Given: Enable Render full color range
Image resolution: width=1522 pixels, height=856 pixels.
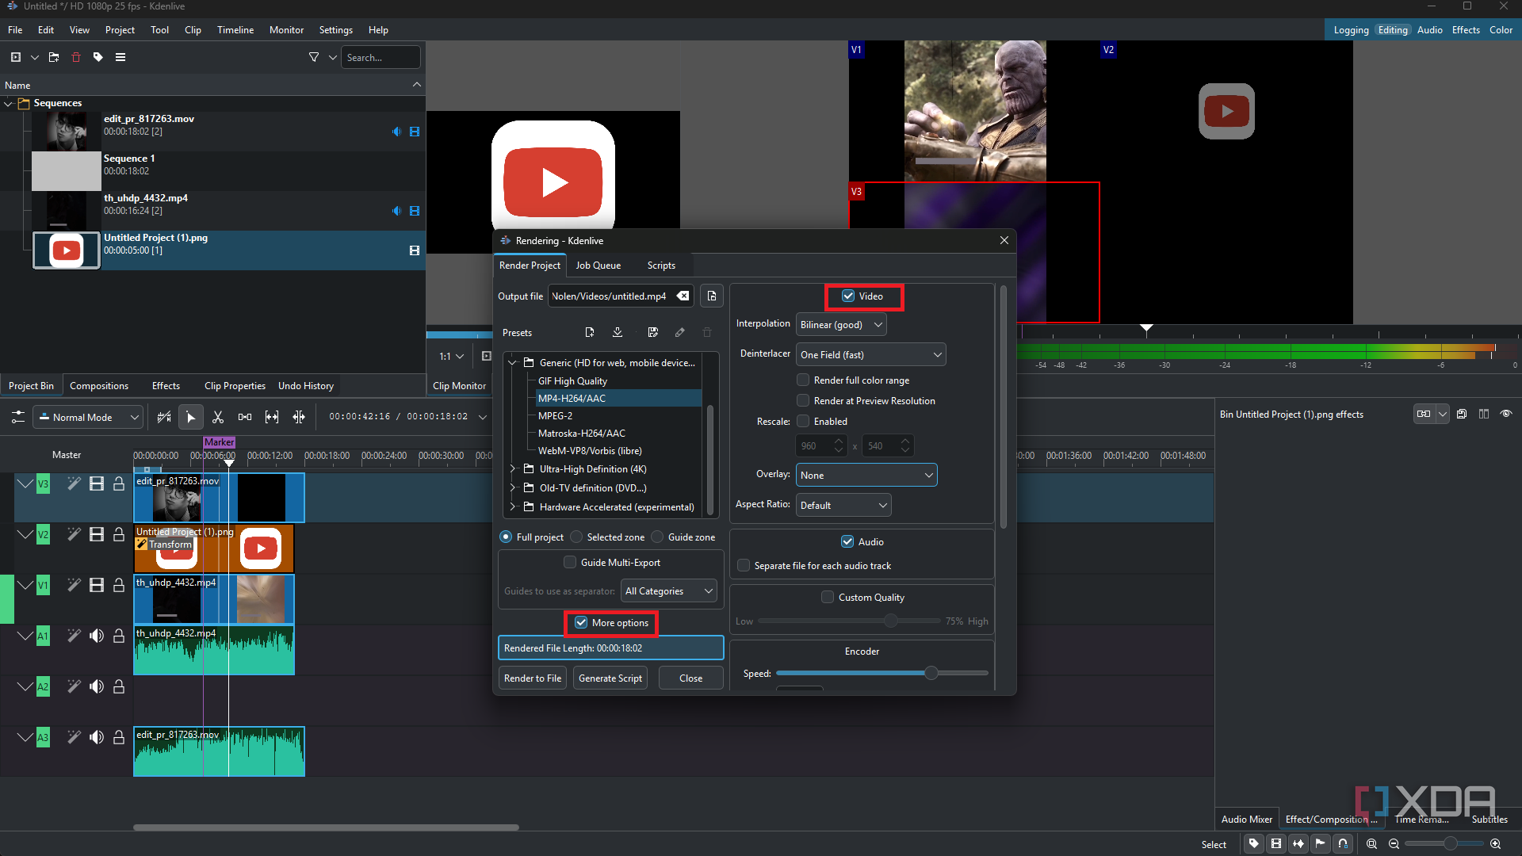Looking at the screenshot, I should click(x=803, y=380).
